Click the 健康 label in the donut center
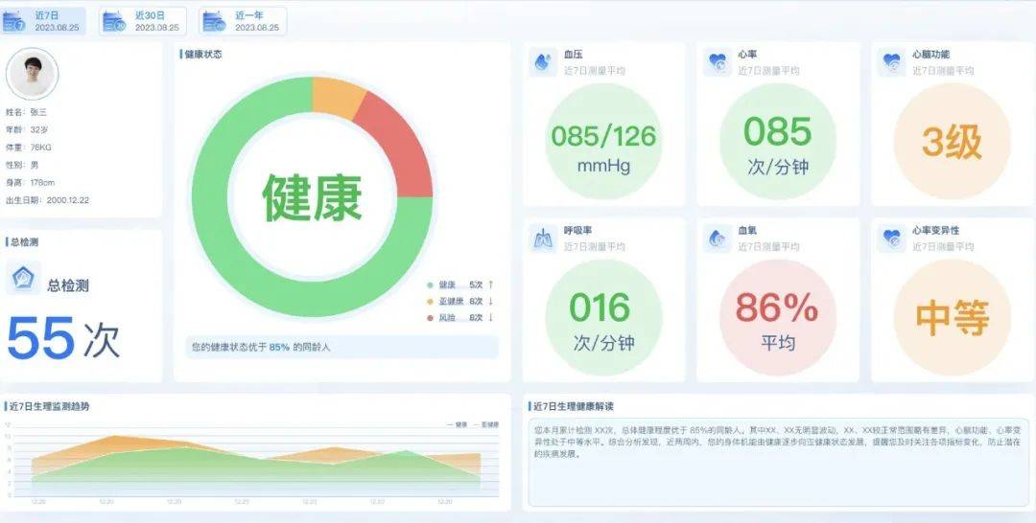The image size is (1036, 523). (312, 197)
